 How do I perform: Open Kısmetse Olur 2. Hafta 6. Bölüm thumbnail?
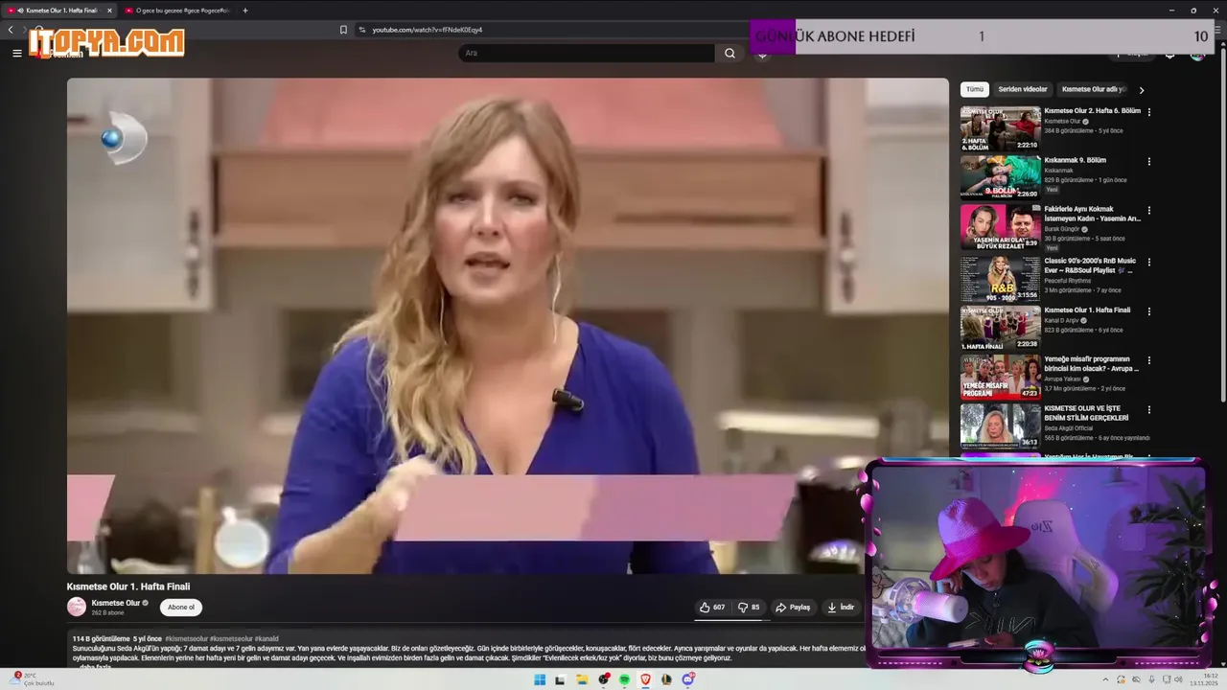(1001, 128)
